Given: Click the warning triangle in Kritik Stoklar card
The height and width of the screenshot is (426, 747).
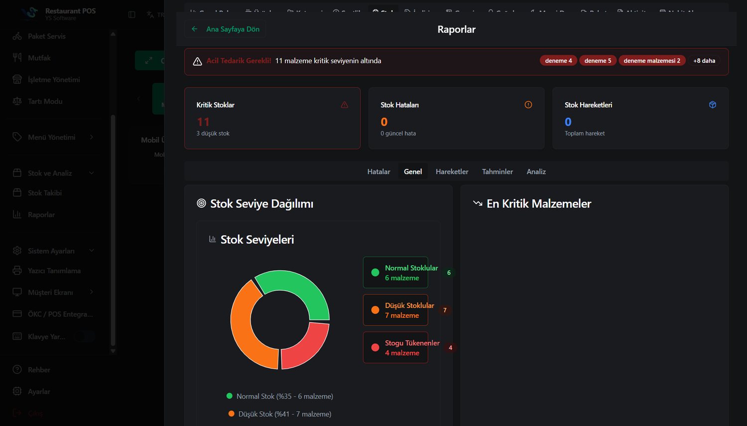Looking at the screenshot, I should (344, 105).
